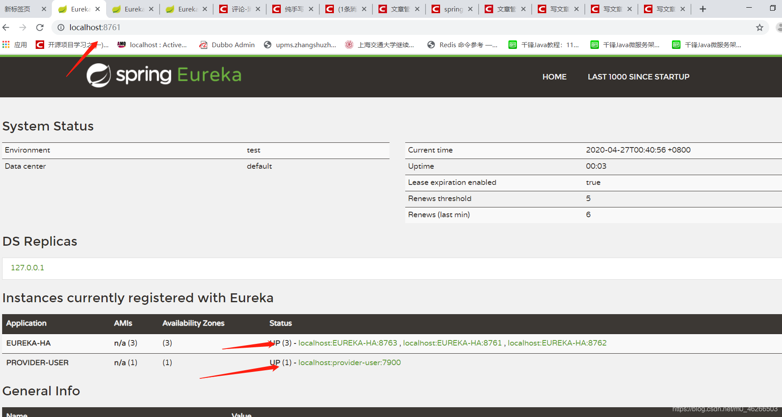The image size is (782, 417).
Task: Open the Dubbo Admin bookmark
Action: point(227,45)
